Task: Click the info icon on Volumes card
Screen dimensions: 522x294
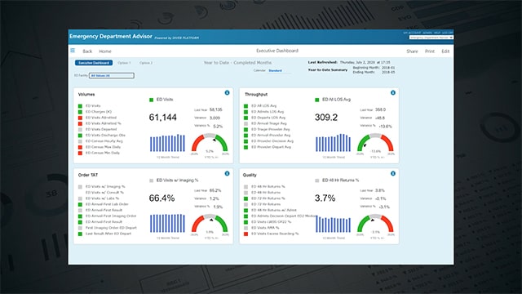Action: click(227, 92)
